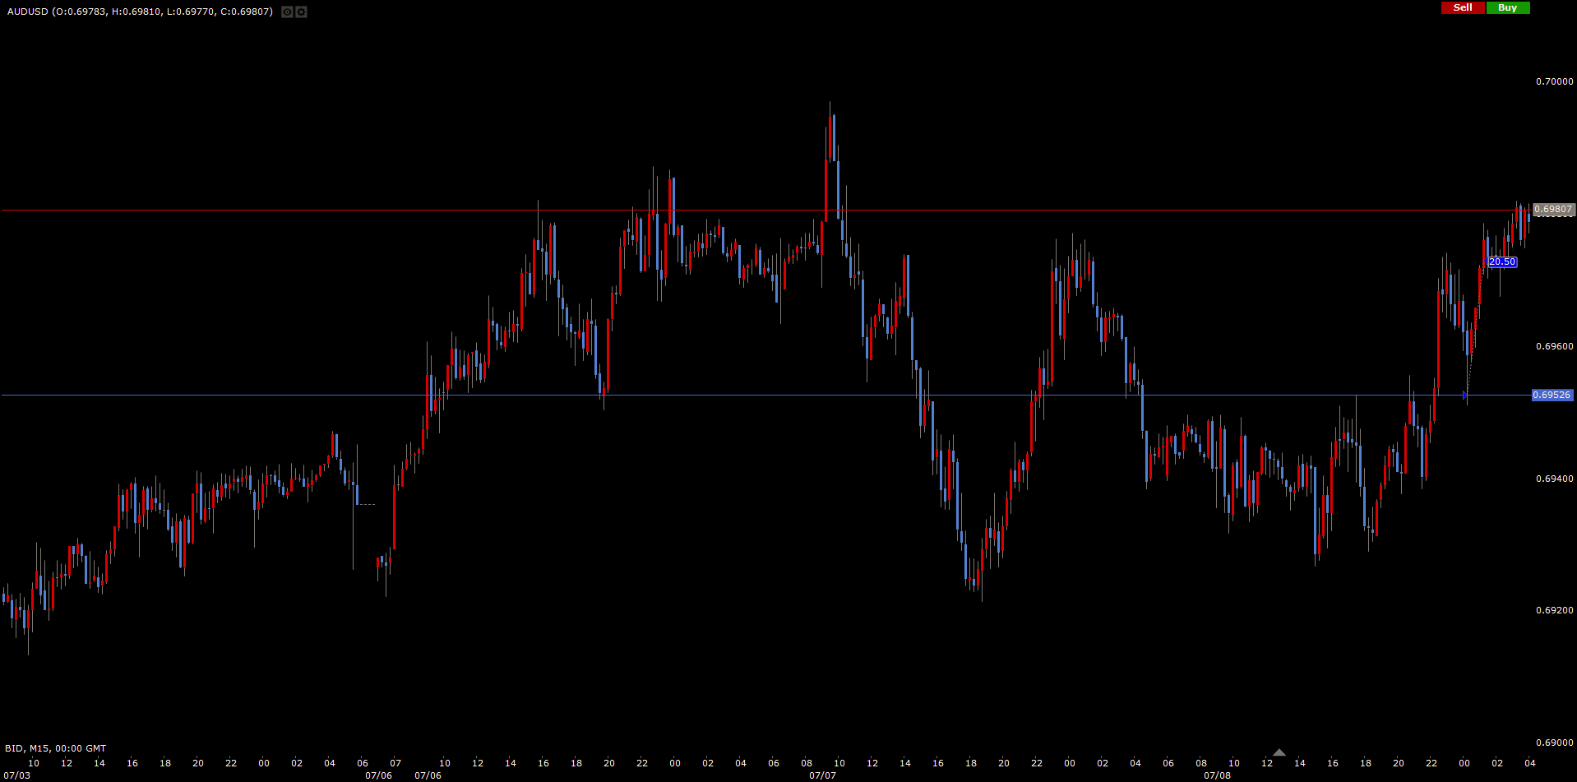Click the 07/03 date label on the time axis
The image size is (1577, 782).
17,775
